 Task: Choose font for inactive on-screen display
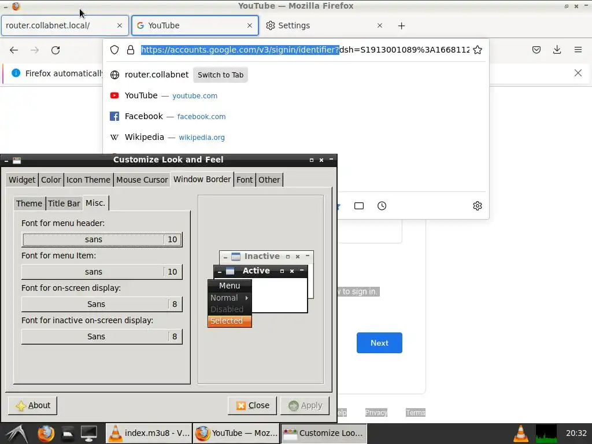pos(102,337)
